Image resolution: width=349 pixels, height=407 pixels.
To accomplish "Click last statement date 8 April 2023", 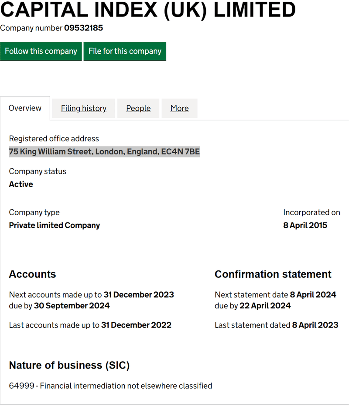I will (x=315, y=325).
